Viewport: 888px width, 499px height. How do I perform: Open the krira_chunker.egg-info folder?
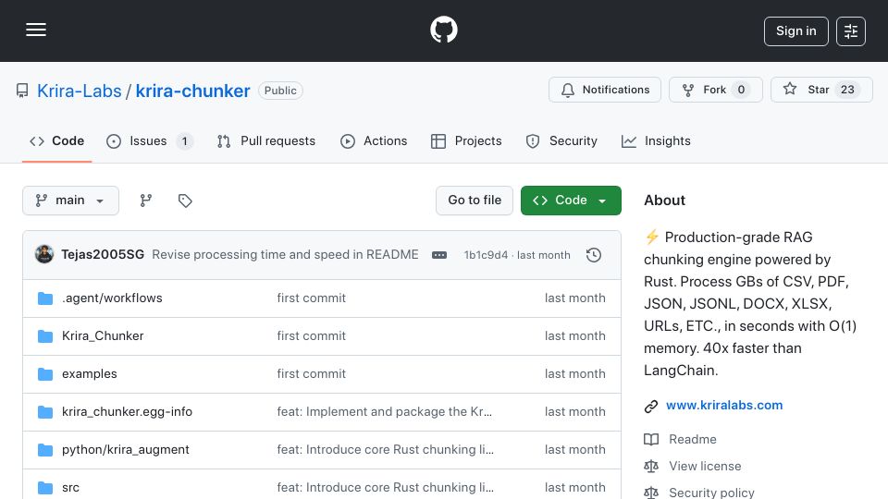point(127,412)
